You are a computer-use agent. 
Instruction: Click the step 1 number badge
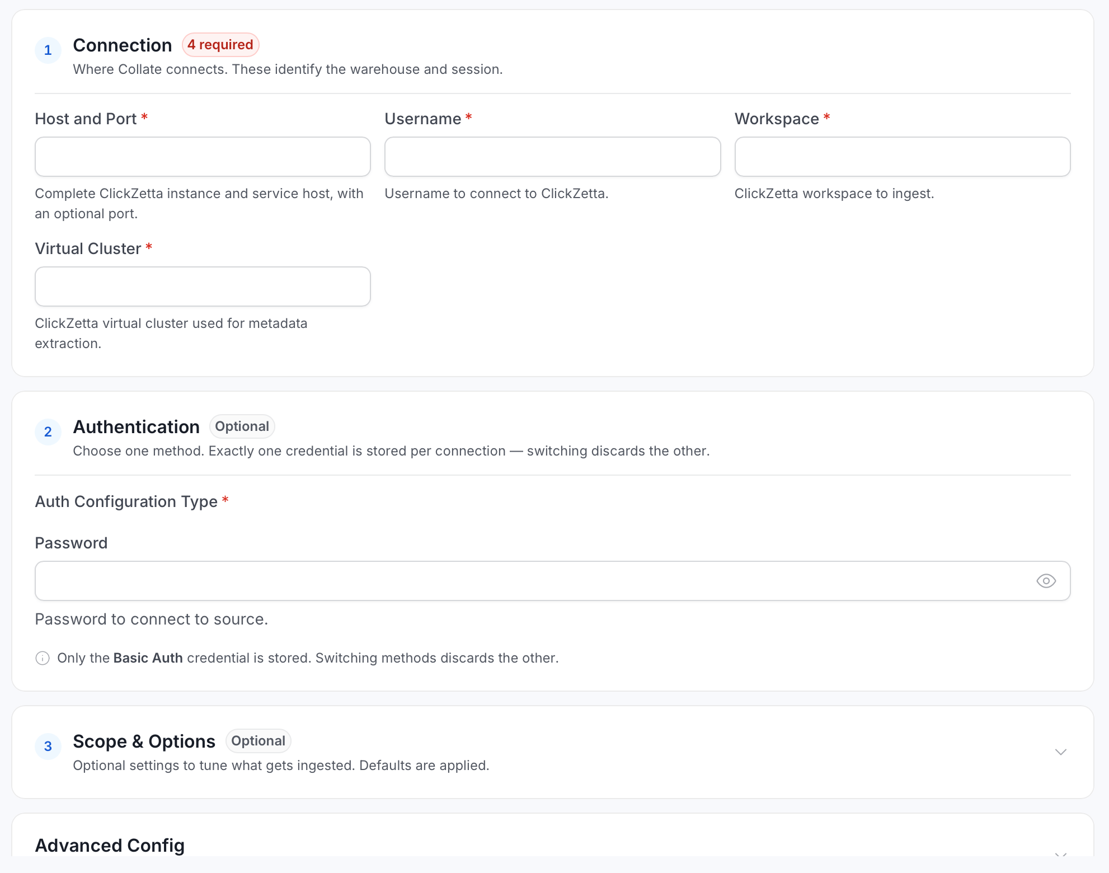(48, 50)
